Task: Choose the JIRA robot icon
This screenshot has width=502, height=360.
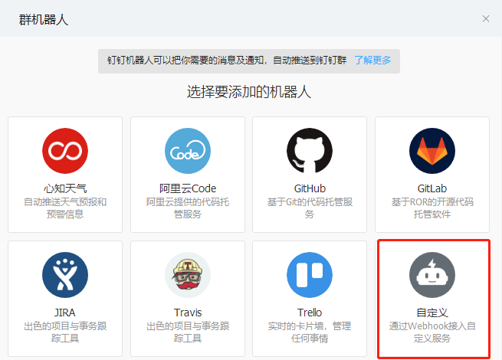Action: pos(65,275)
